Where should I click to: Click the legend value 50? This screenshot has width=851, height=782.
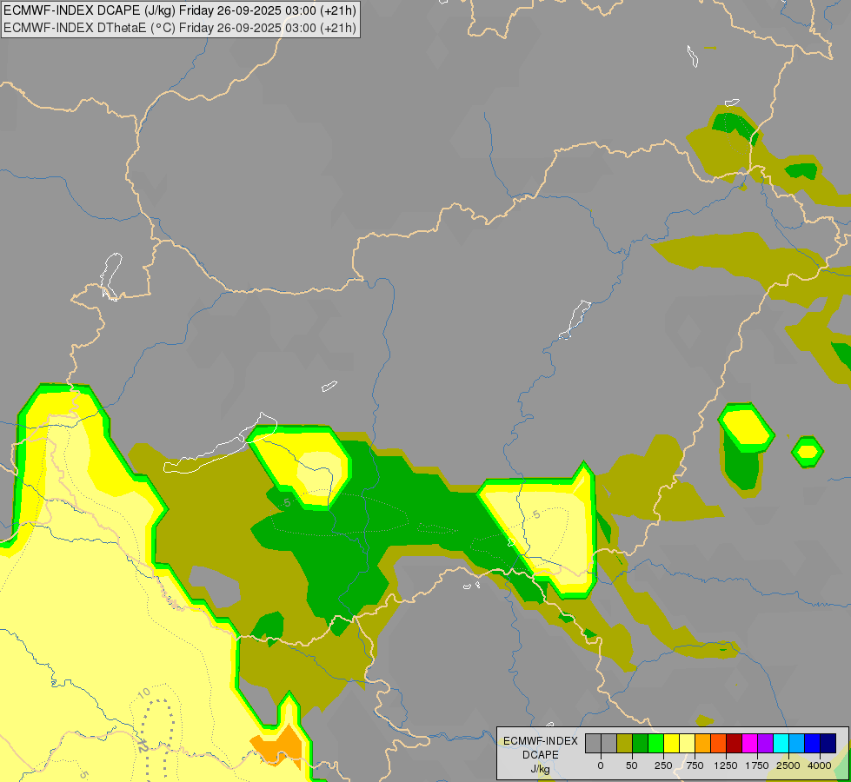[632, 765]
